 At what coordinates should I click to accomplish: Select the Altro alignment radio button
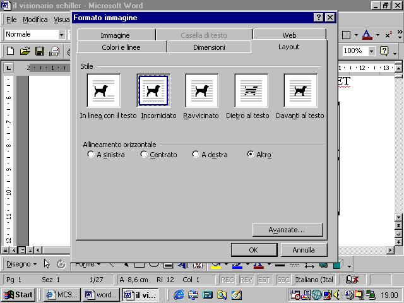coord(251,154)
